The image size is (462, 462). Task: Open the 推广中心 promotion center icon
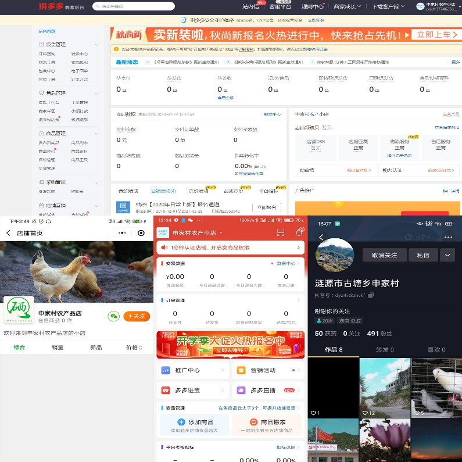point(166,370)
